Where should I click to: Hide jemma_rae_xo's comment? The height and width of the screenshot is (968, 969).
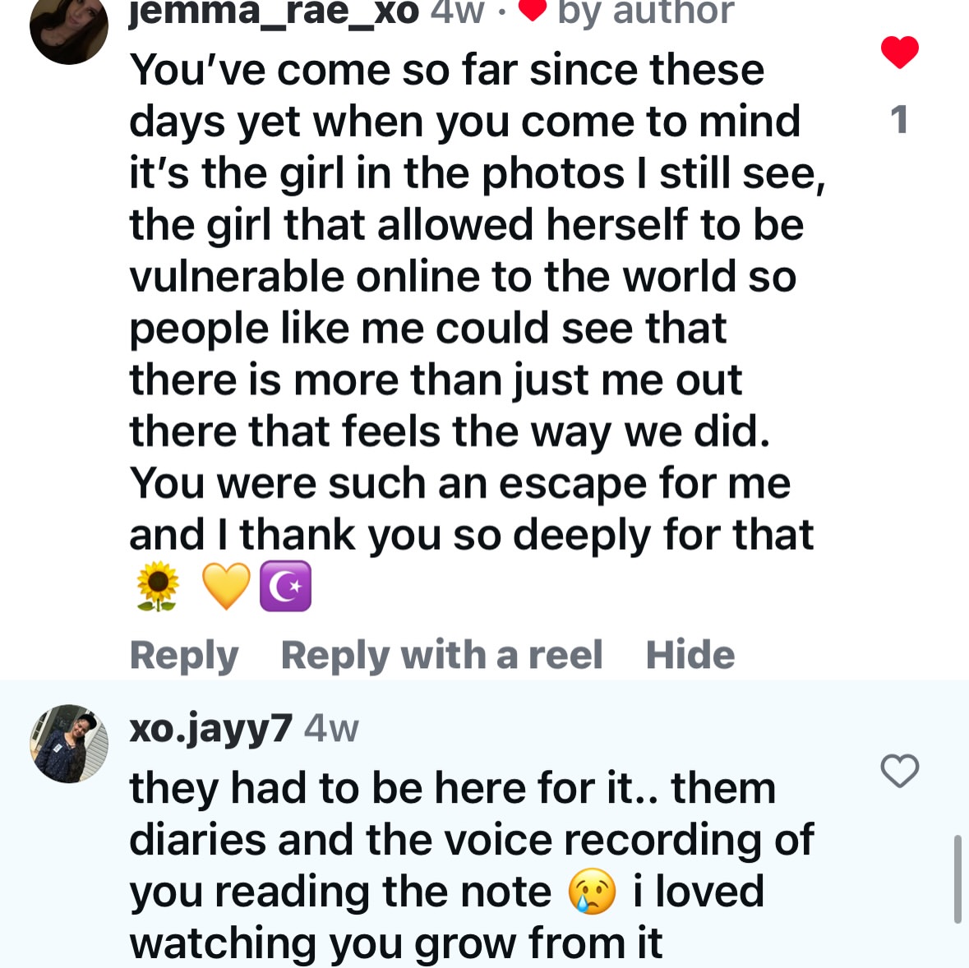[690, 656]
